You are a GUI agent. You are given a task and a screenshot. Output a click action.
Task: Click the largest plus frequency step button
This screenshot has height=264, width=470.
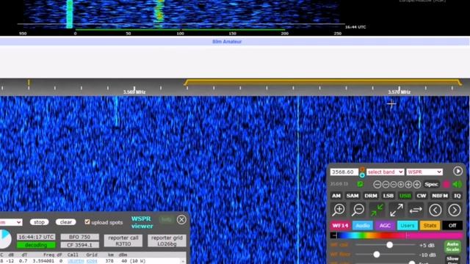click(416, 184)
